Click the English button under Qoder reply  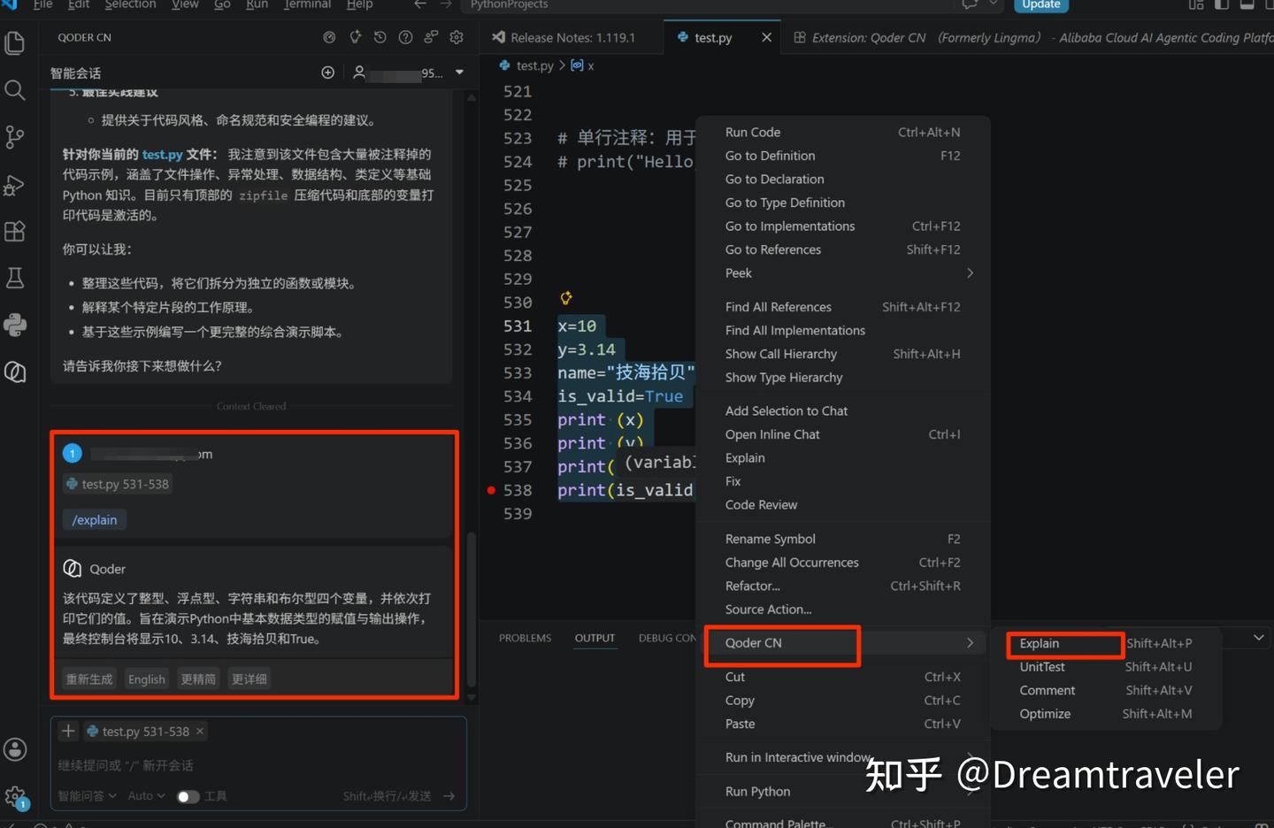[x=147, y=679]
